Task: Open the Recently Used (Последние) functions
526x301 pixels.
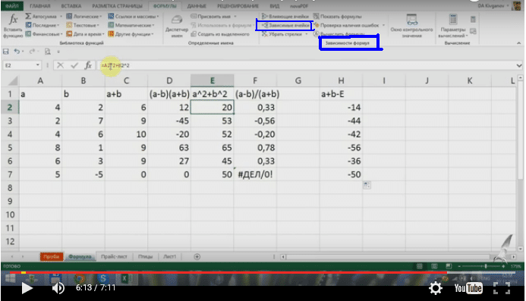Action: click(43, 25)
